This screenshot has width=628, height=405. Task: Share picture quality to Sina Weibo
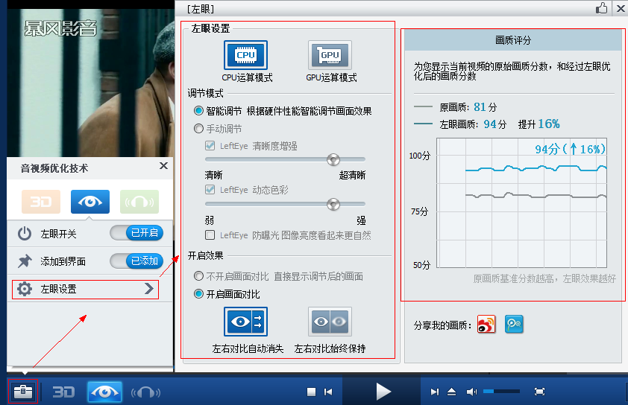[486, 325]
